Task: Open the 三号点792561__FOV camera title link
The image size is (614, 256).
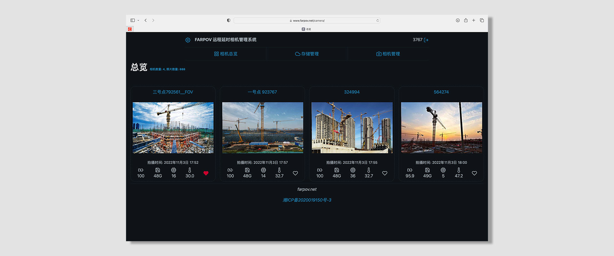Action: (x=173, y=92)
